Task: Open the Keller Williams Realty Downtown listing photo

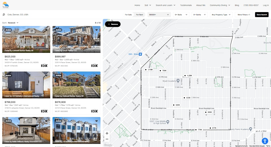Action: click(x=26, y=131)
